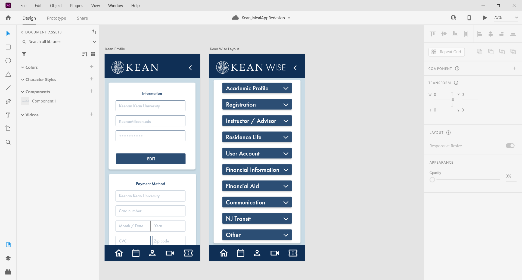Image resolution: width=522 pixels, height=280 pixels.
Task: Click the EDIT button in Kean Profile
Action: tap(151, 159)
